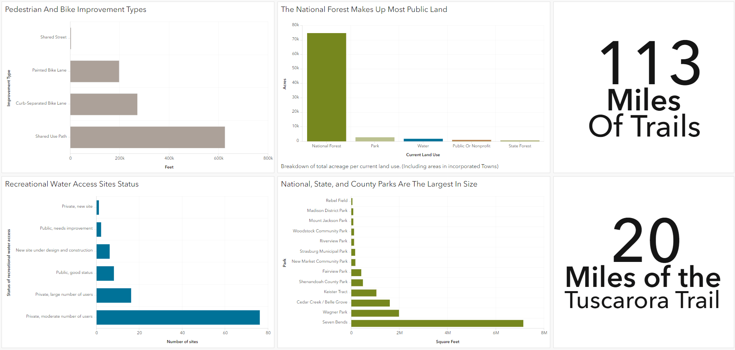Click the Shared Use Path bar
735x350 pixels.
coord(147,137)
